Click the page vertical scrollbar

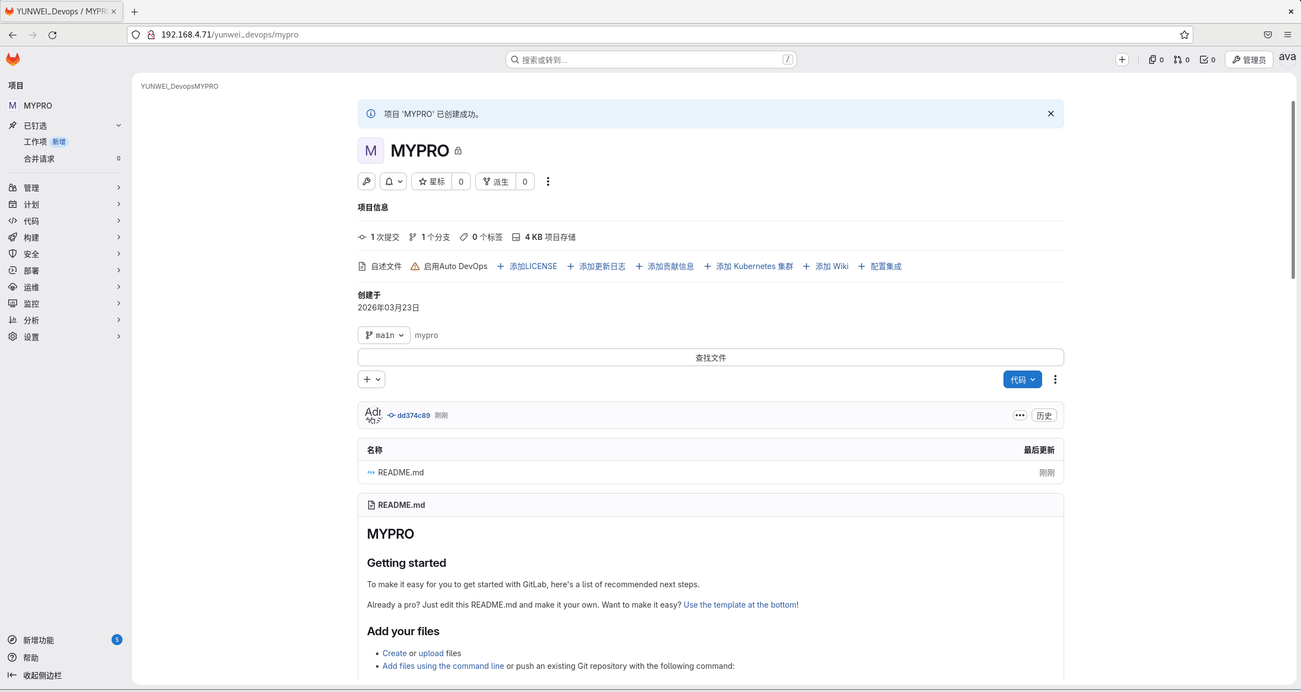[x=1293, y=190]
